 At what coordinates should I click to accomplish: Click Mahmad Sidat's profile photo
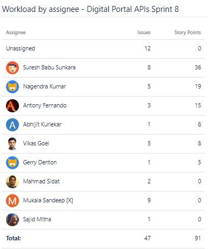tap(12, 182)
